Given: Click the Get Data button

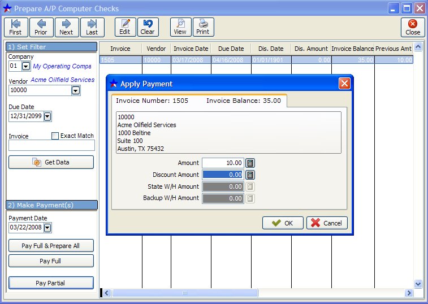Looking at the screenshot, I should [51, 162].
